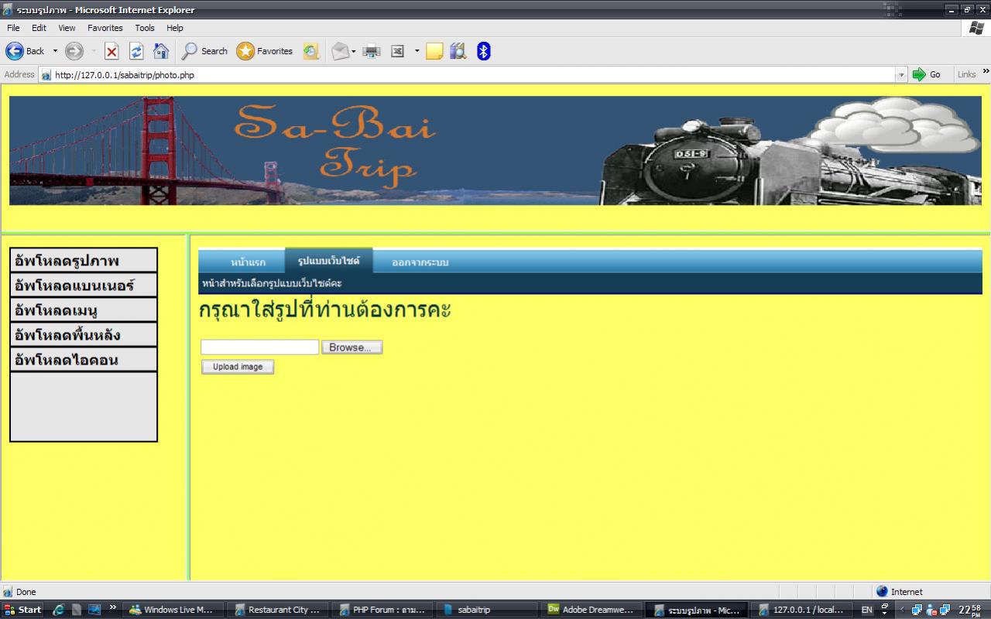Open the Research books-and-magnifier icon
This screenshot has height=619, width=991.
458,51
